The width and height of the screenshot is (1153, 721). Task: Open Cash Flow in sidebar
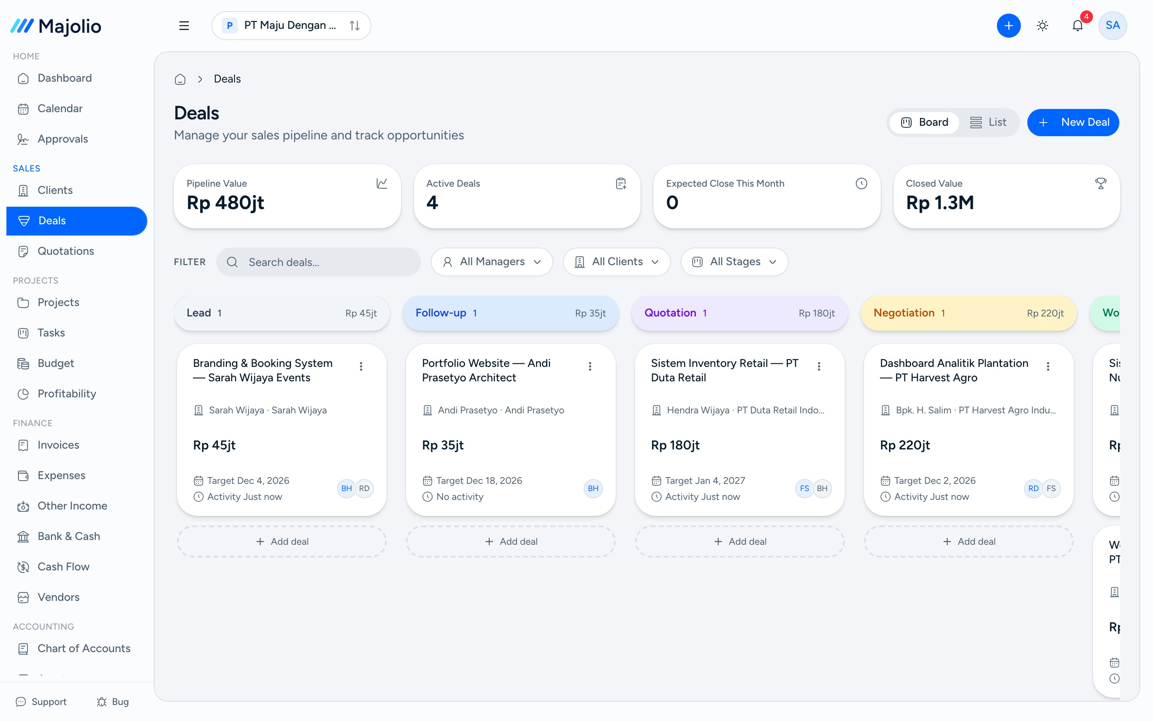pos(76,566)
